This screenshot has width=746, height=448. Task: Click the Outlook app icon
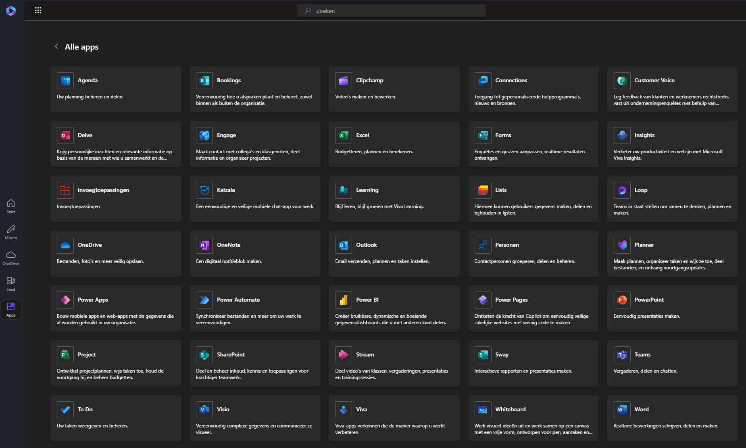(344, 245)
